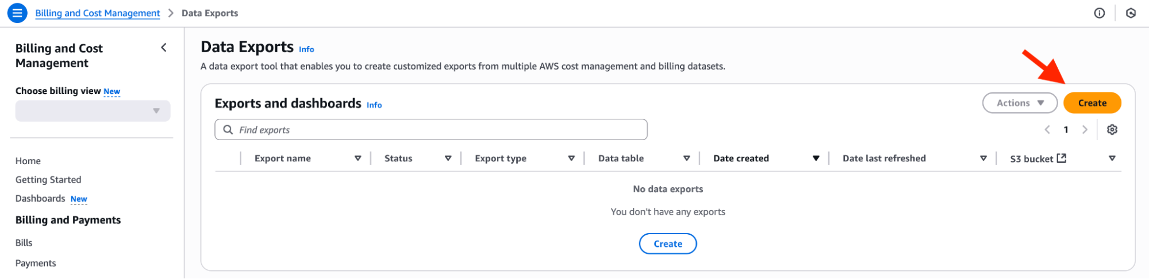Open Payments in the sidebar
Screen dimensions: 1149x279
(x=36, y=263)
